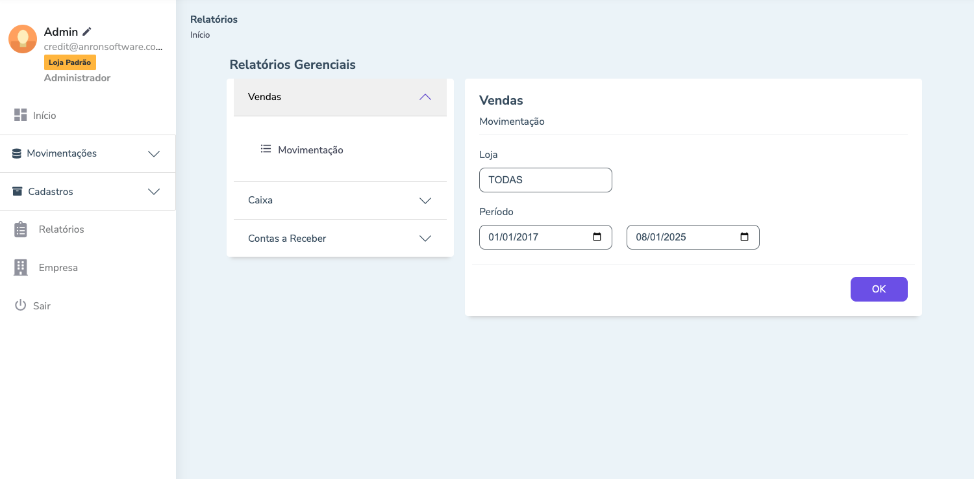Viewport: 974px width, 479px height.
Task: Click the Início breadcrumb link
Action: pyautogui.click(x=200, y=35)
